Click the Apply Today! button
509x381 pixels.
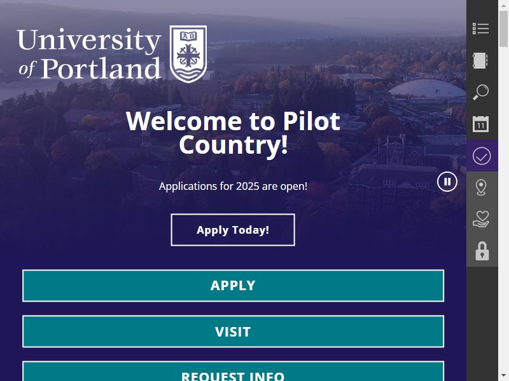(x=233, y=230)
